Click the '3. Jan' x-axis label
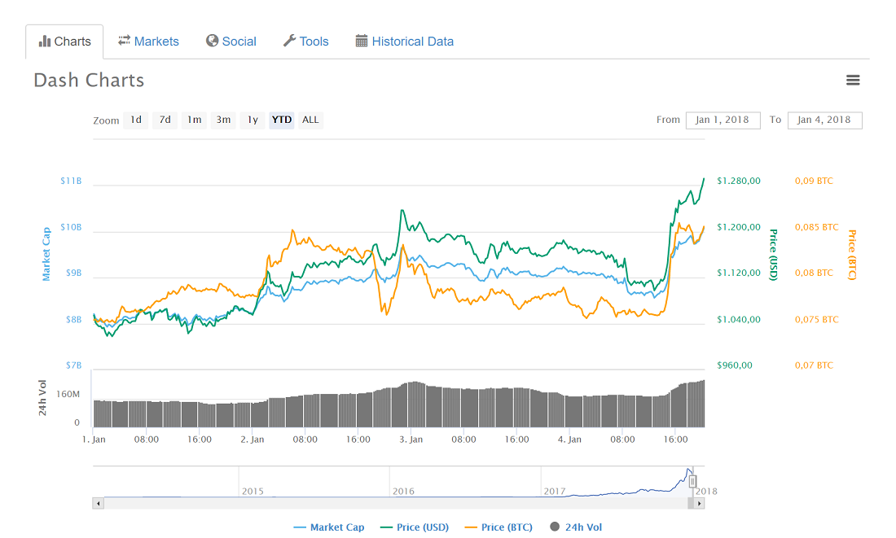Viewport: 896px width, 538px height. 411,440
